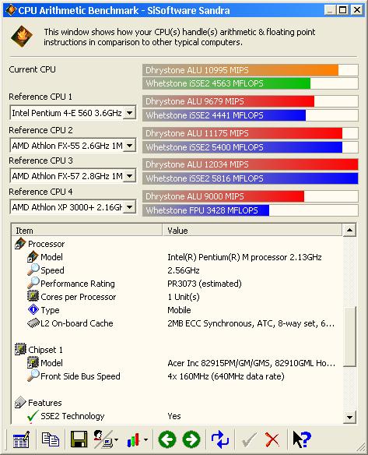Image resolution: width=368 pixels, height=455 pixels.
Task: Click the green forward arrow button
Action: click(191, 439)
